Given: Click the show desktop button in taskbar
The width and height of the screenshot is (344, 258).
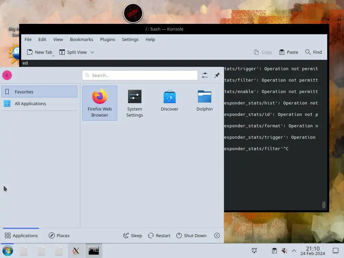Looking at the screenshot, I should 336,251.
